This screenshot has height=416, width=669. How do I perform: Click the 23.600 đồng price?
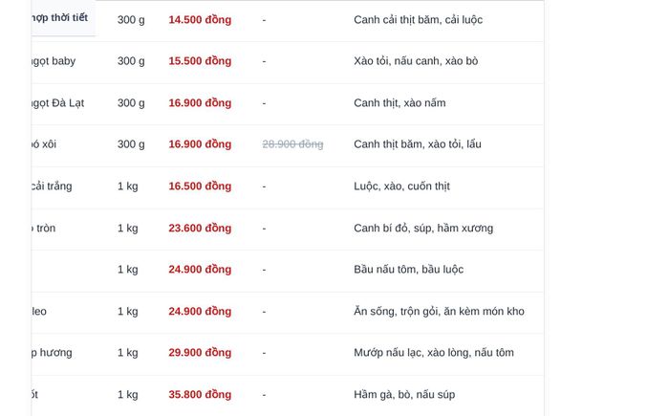coord(200,228)
